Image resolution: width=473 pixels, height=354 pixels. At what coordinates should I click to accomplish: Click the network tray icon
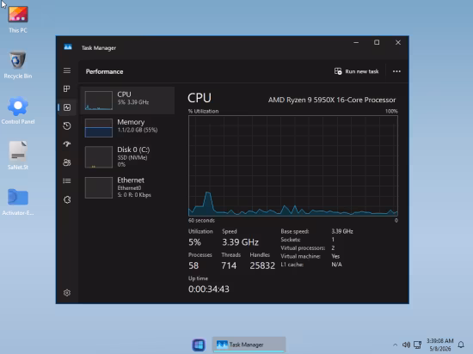point(417,345)
